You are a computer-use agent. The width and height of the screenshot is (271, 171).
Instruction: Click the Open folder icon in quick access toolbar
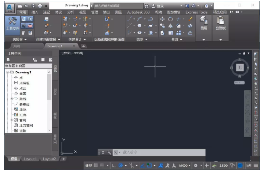(27, 6)
